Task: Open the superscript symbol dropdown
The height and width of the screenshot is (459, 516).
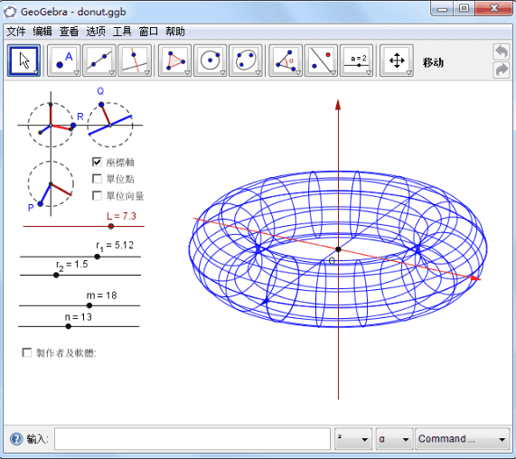Action: point(353,439)
